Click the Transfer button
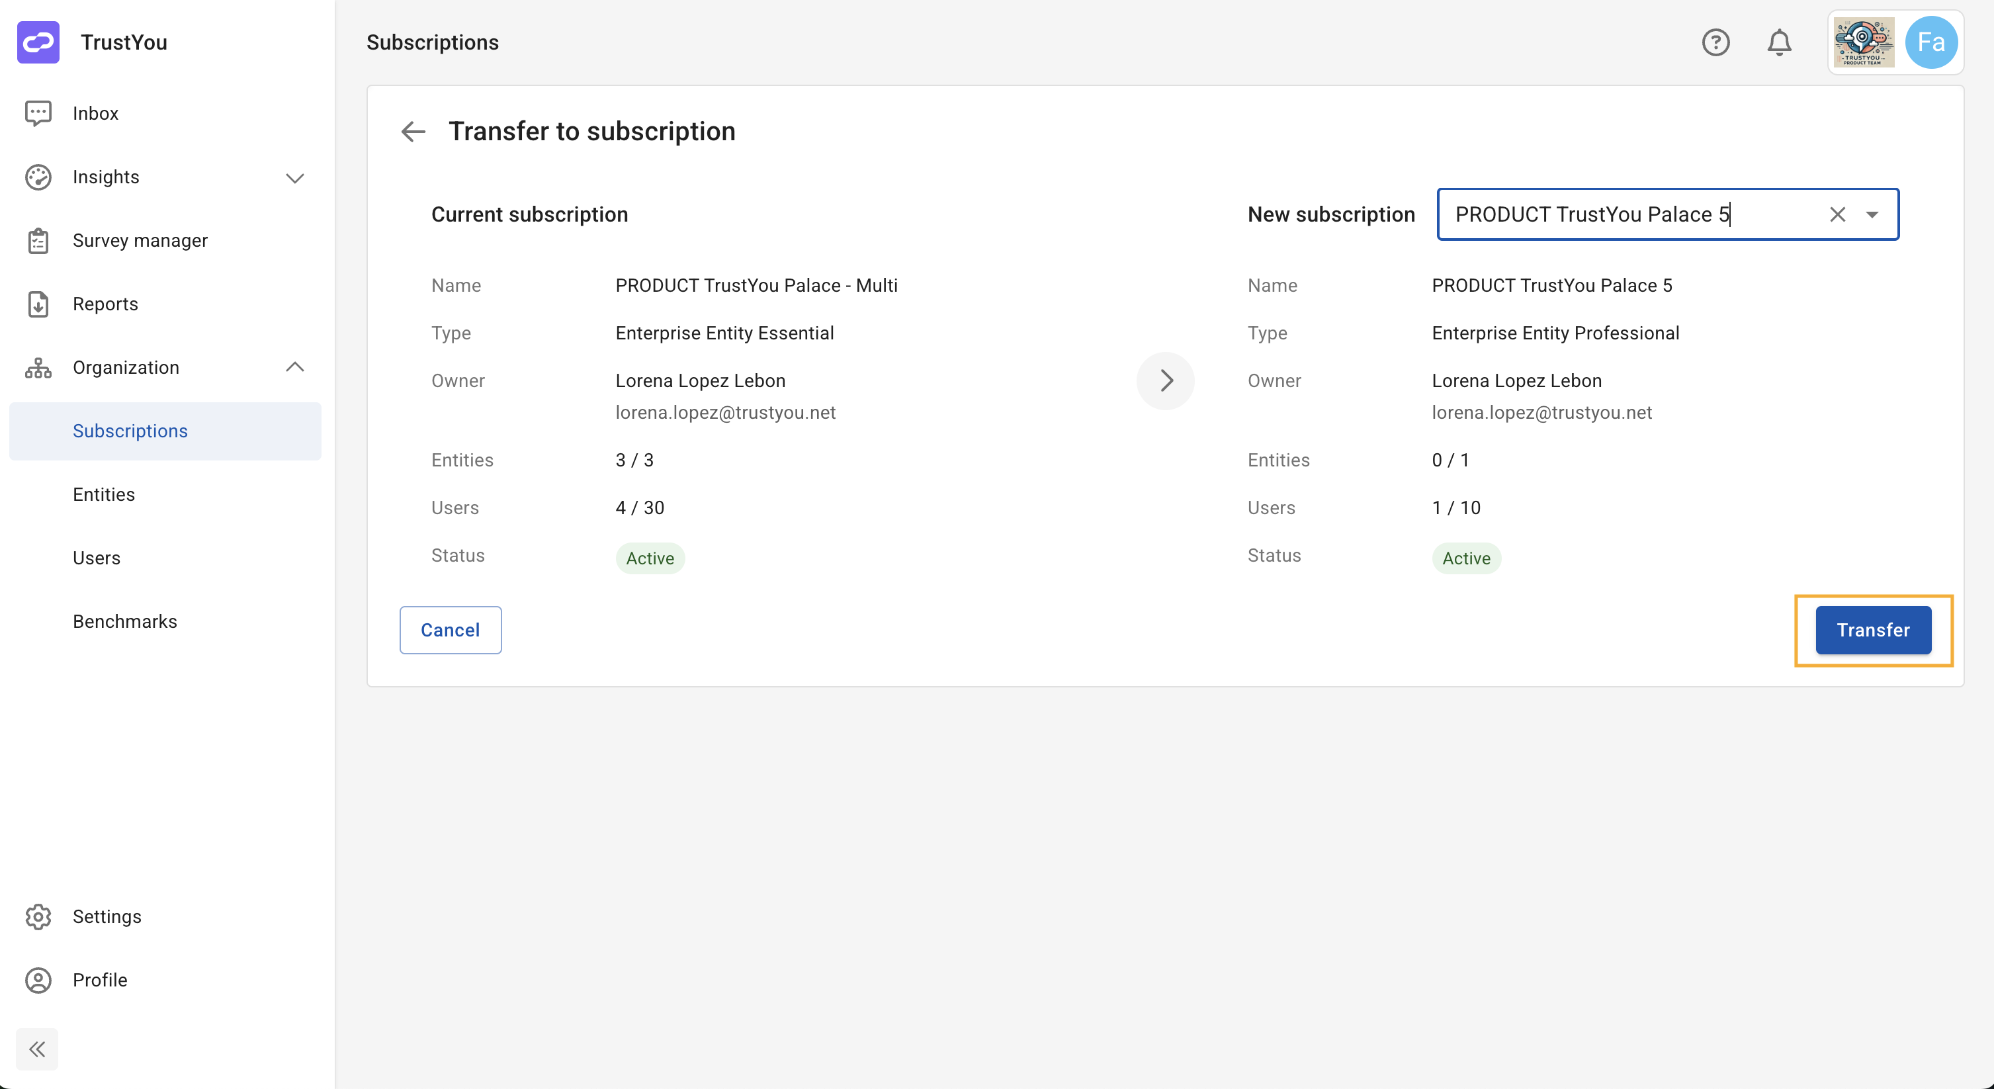The width and height of the screenshot is (1994, 1089). pos(1873,630)
